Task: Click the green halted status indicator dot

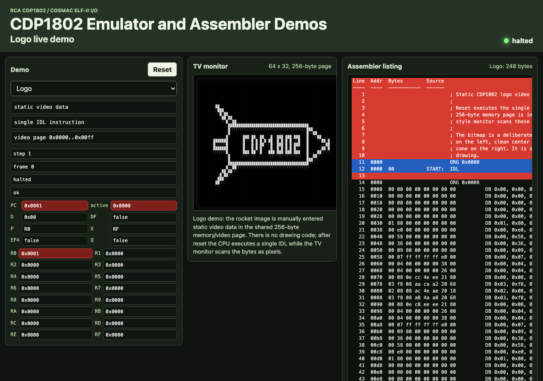Action: (506, 41)
